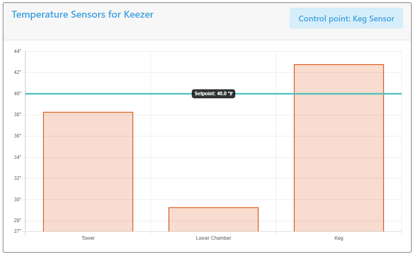Click the Tower axis label

[88, 238]
